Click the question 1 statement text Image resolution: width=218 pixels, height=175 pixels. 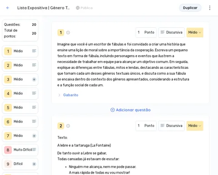[x=123, y=65]
